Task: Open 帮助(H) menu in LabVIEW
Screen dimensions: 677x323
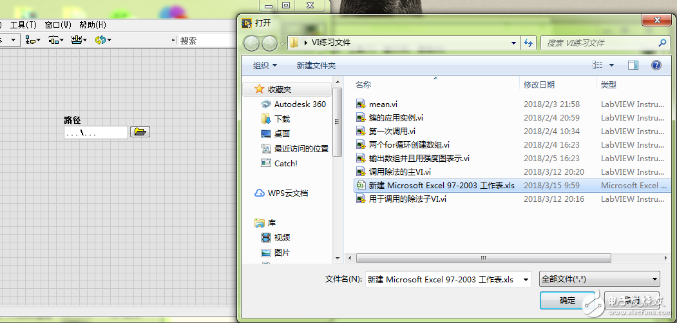Action: (93, 25)
